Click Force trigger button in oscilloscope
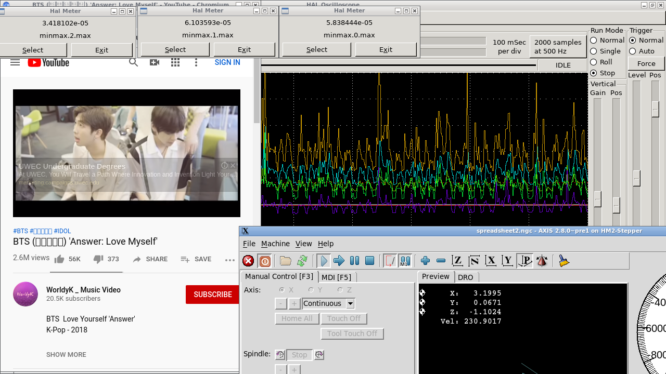This screenshot has width=666, height=374. point(646,64)
